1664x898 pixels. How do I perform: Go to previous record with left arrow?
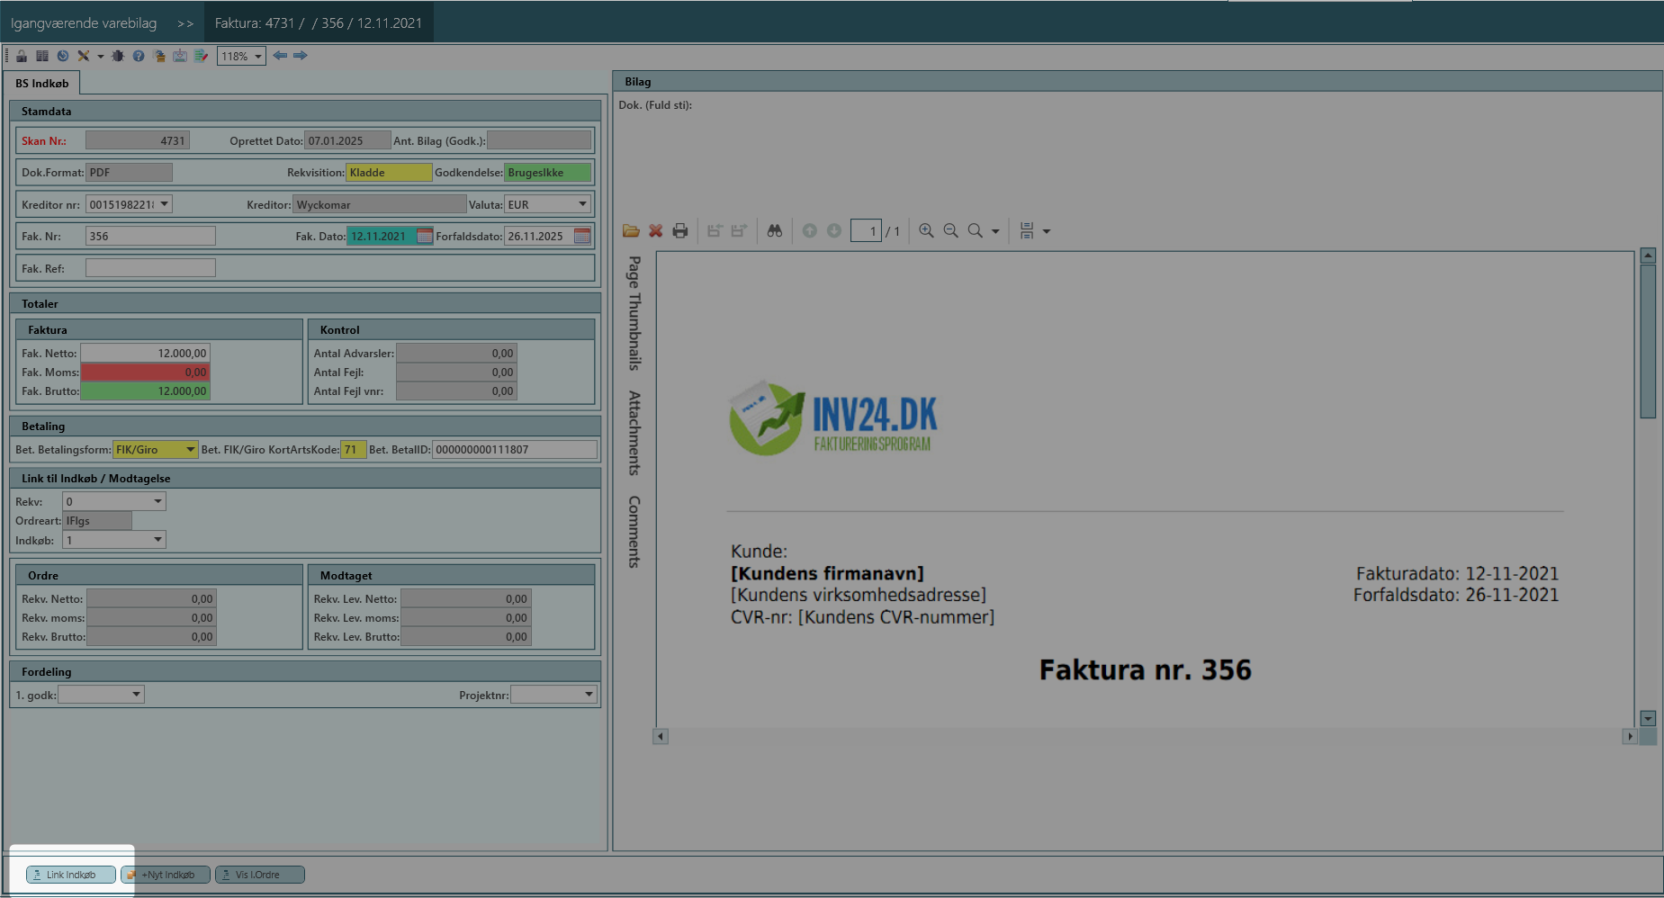280,56
